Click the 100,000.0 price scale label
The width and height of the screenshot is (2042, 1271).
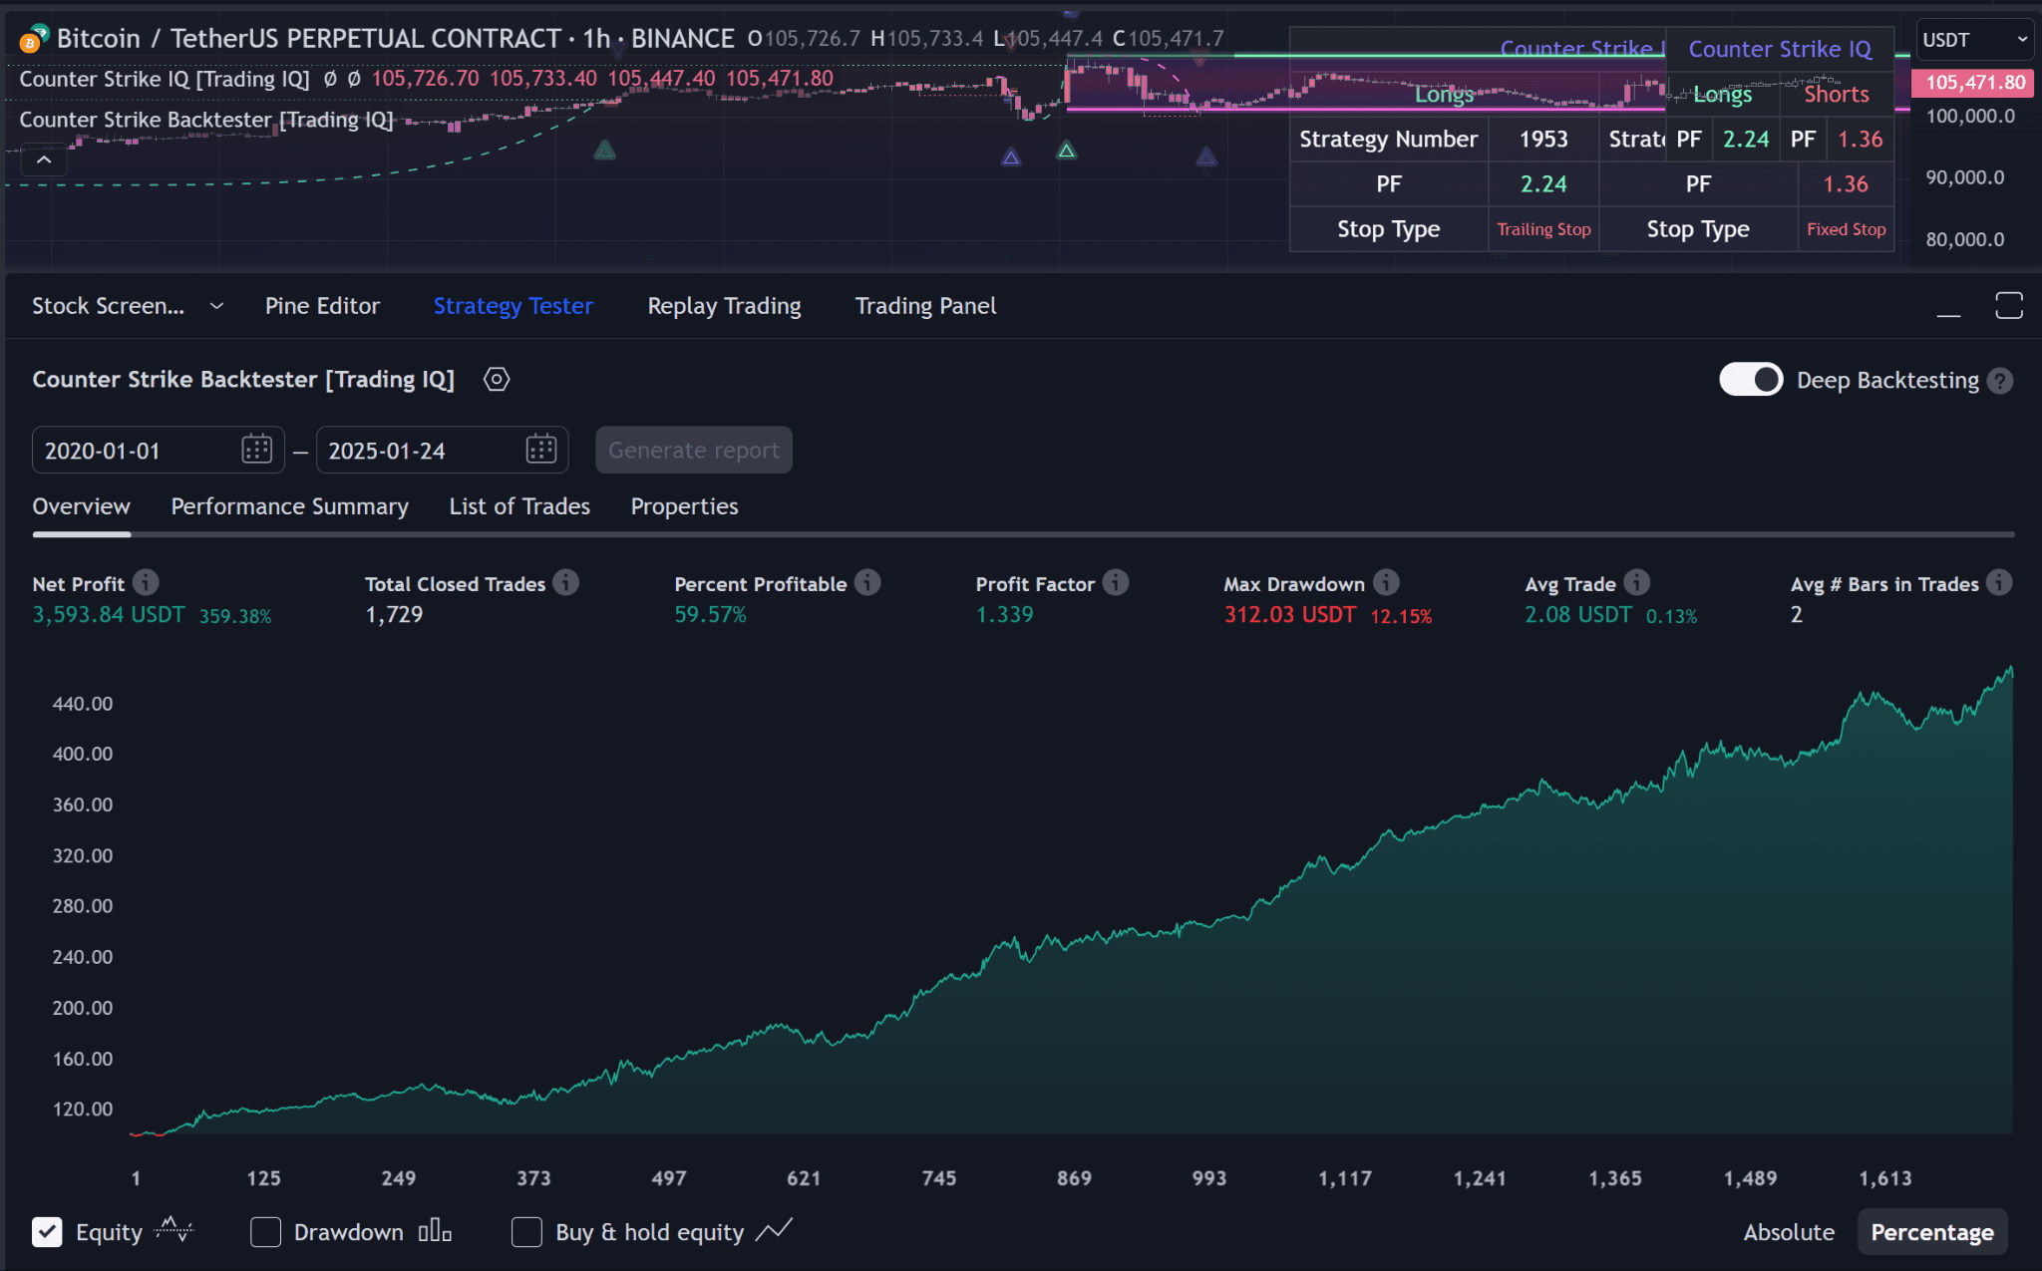pyautogui.click(x=1969, y=117)
